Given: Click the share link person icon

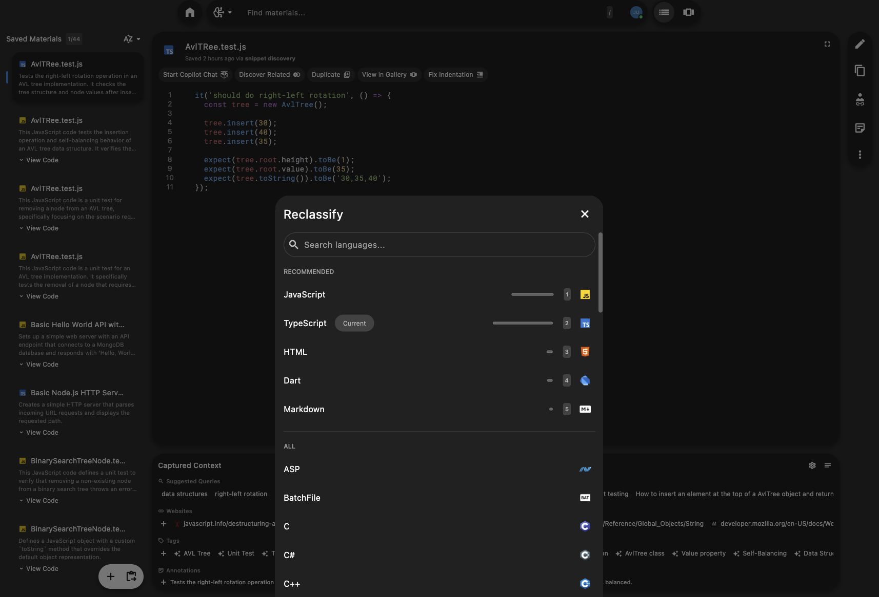Looking at the screenshot, I should point(860,99).
